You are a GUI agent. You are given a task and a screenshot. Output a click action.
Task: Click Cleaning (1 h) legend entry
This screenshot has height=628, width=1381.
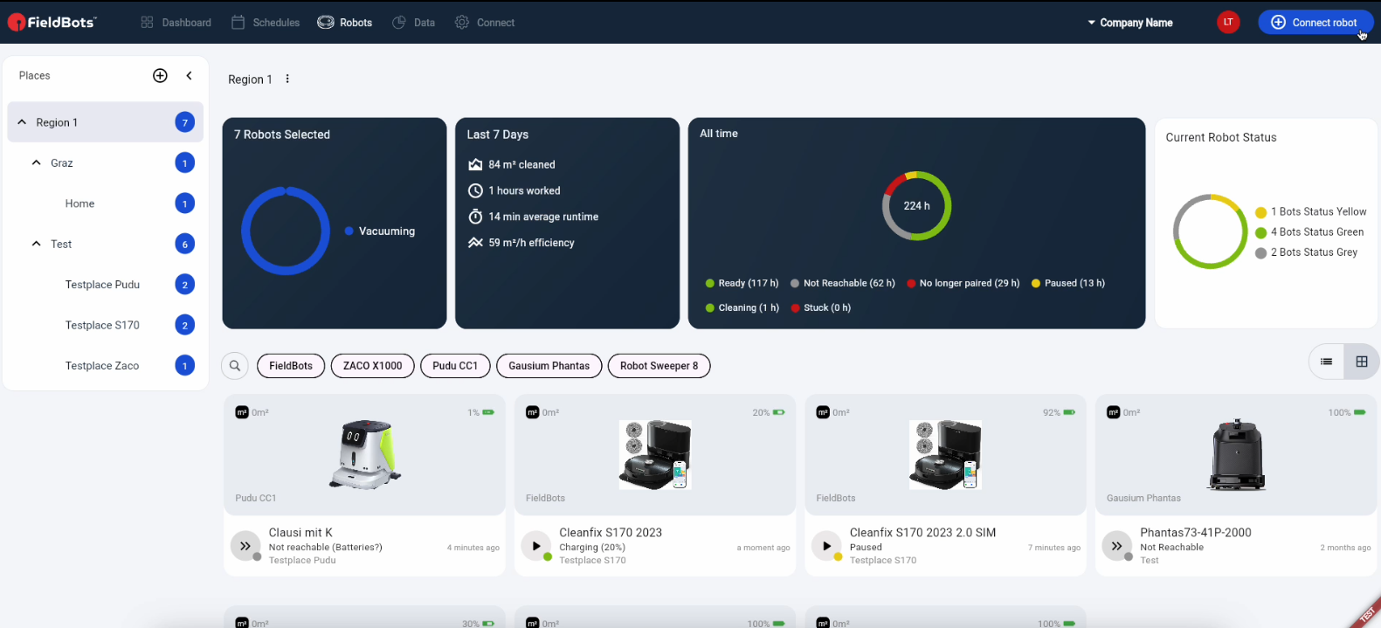[742, 307]
